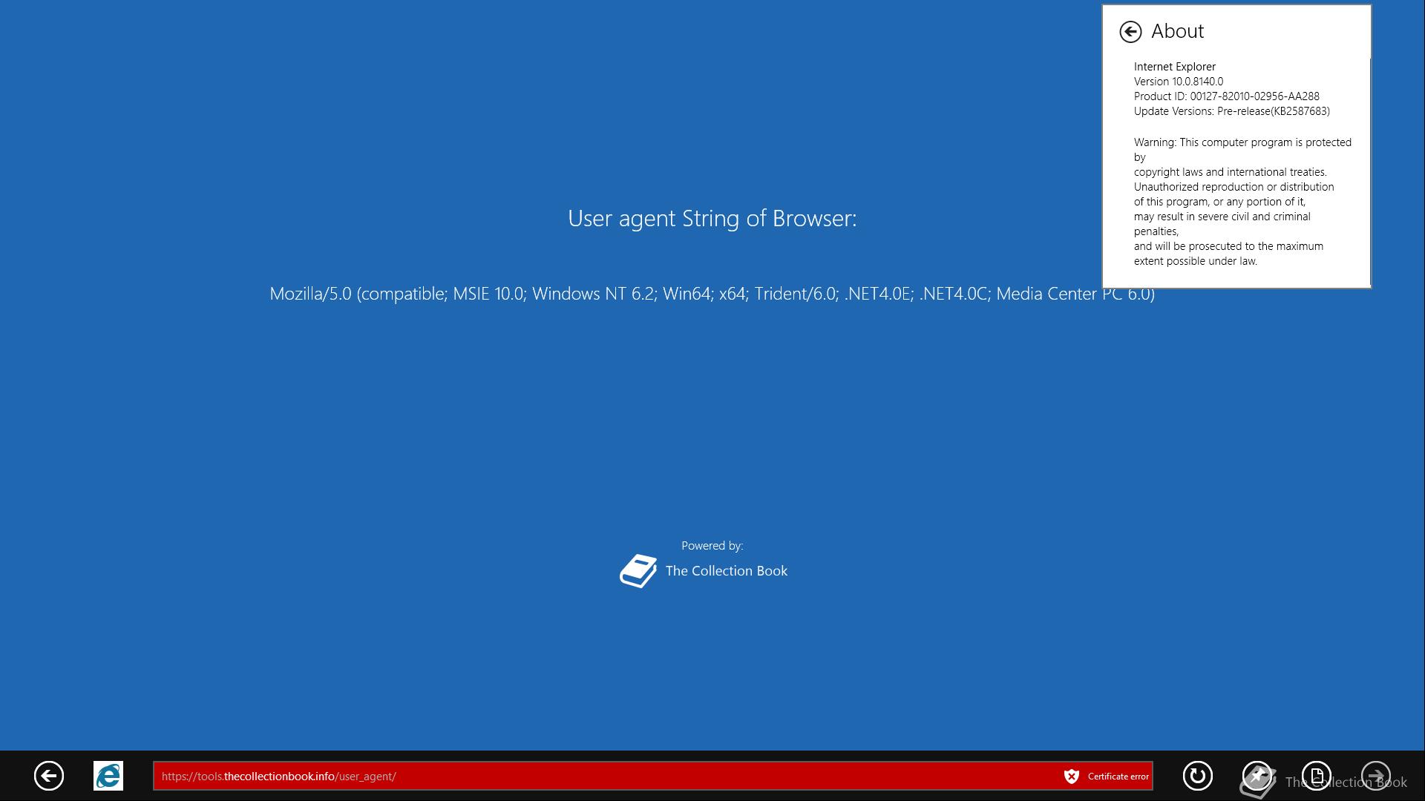Screen dimensions: 1425x801
Task: Click the 'Powered by:' label
Action: pos(712,546)
